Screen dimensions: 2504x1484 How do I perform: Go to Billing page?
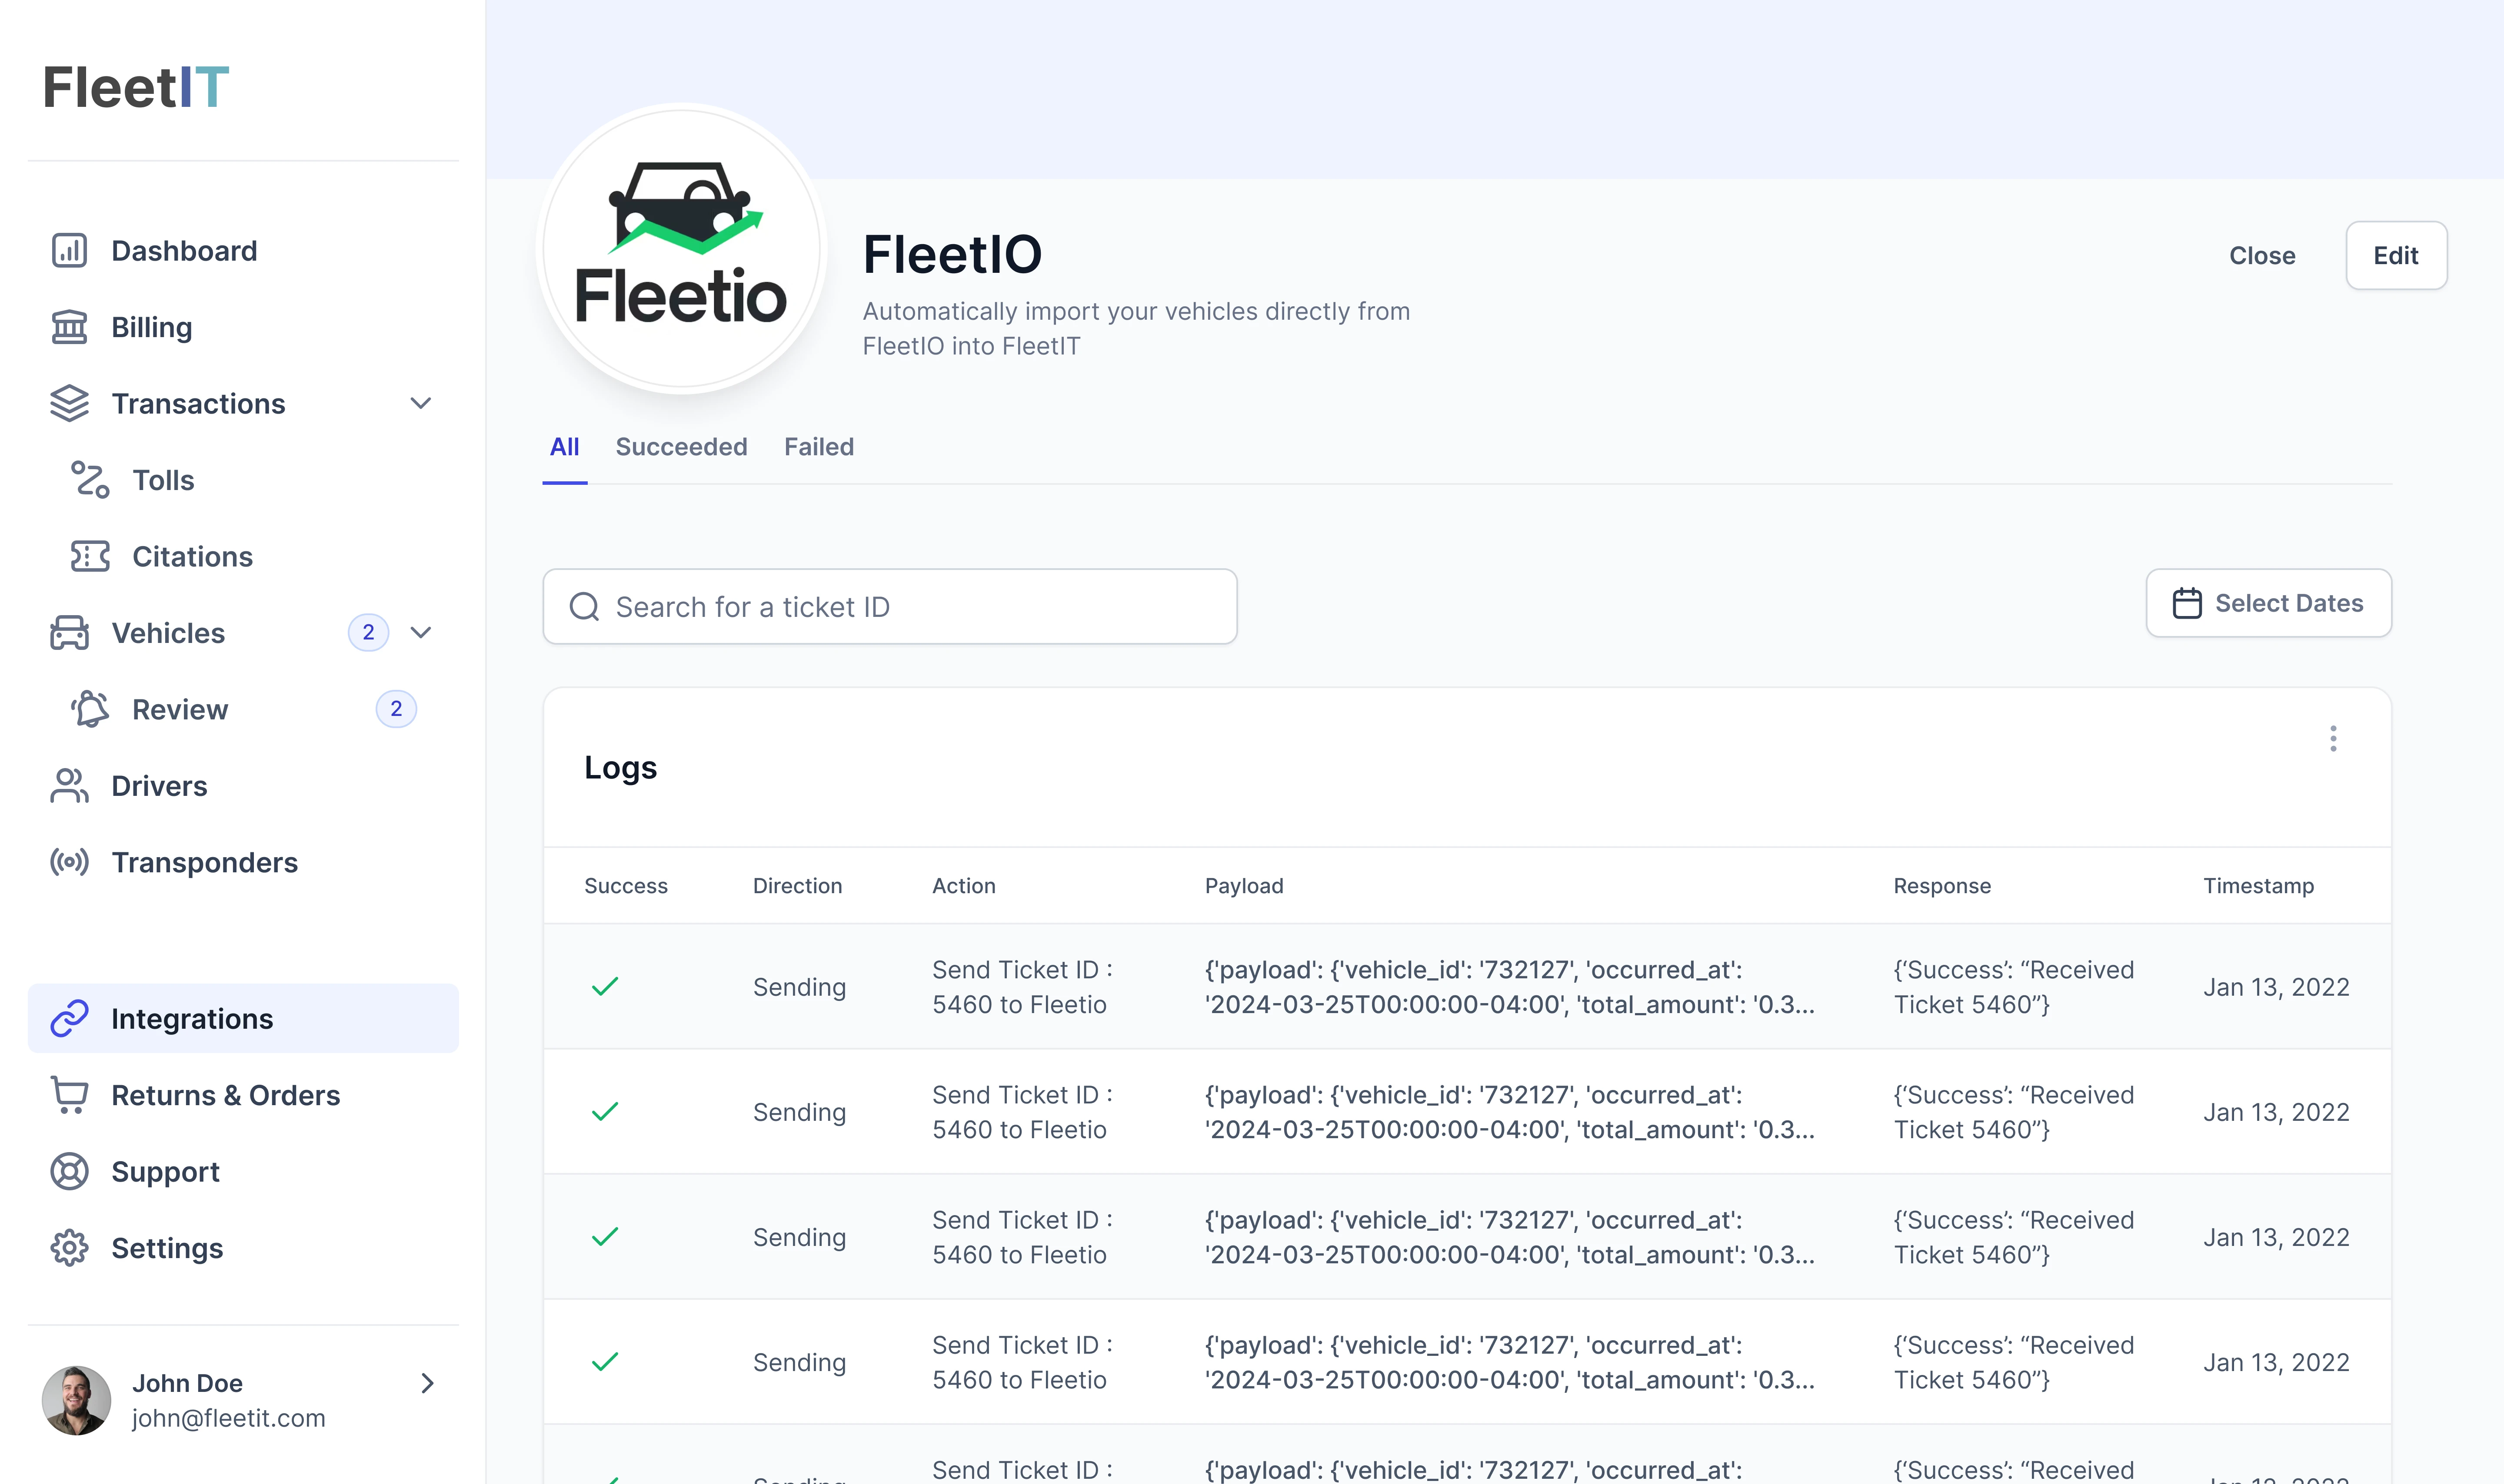(x=243, y=327)
